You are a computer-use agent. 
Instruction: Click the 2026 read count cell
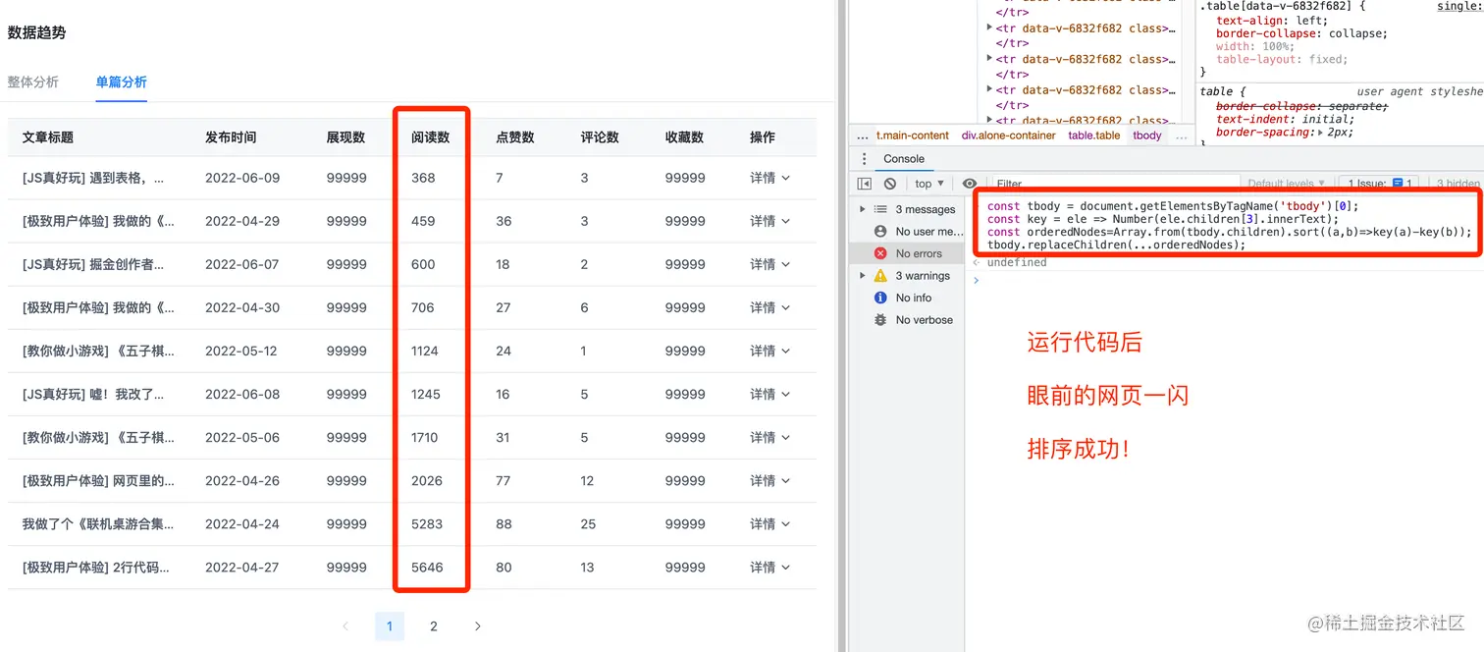point(427,480)
